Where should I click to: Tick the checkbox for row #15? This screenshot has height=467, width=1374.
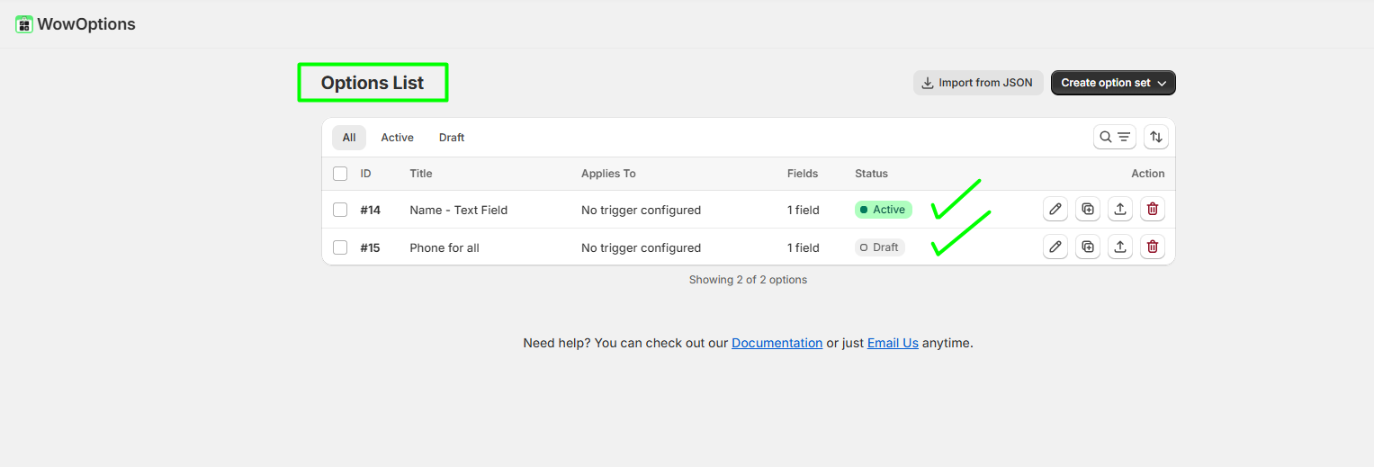coord(340,247)
